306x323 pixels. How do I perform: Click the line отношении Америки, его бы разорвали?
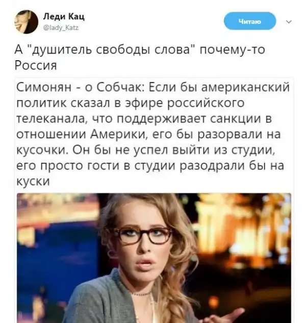[x=148, y=135]
